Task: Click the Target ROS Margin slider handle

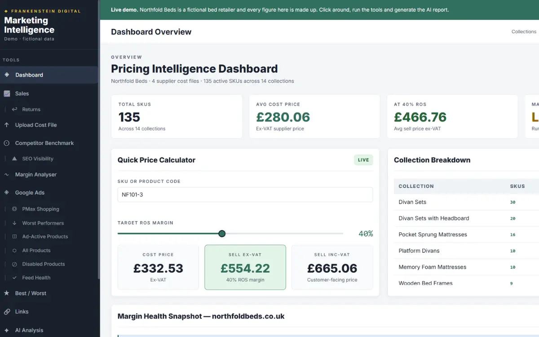Action: tap(222, 234)
